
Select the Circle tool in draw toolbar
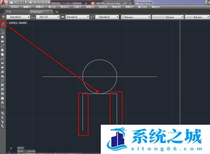pyautogui.click(x=3, y=50)
